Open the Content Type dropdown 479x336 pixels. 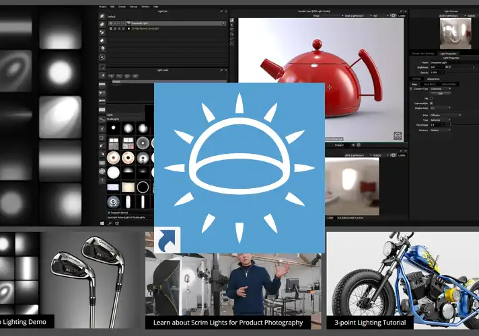[441, 89]
